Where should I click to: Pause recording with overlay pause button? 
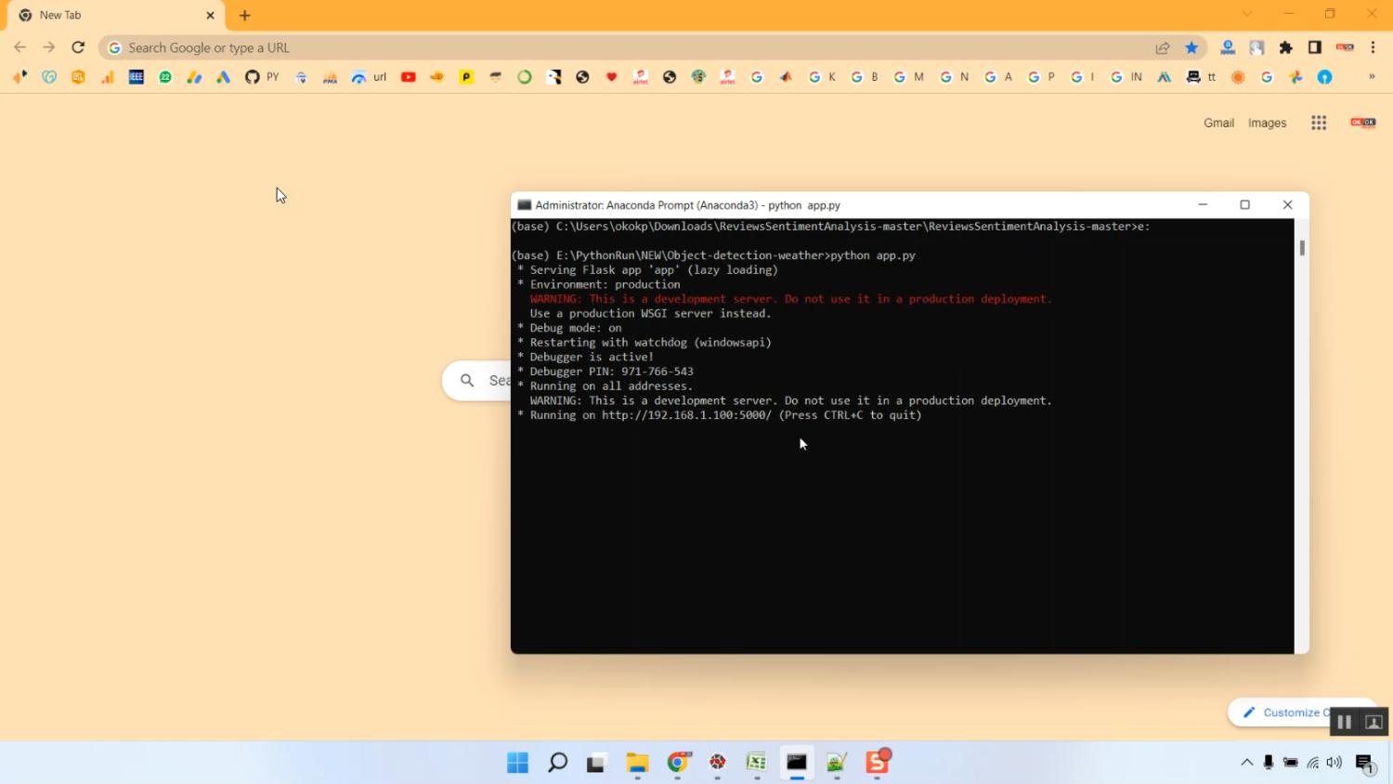(x=1344, y=722)
